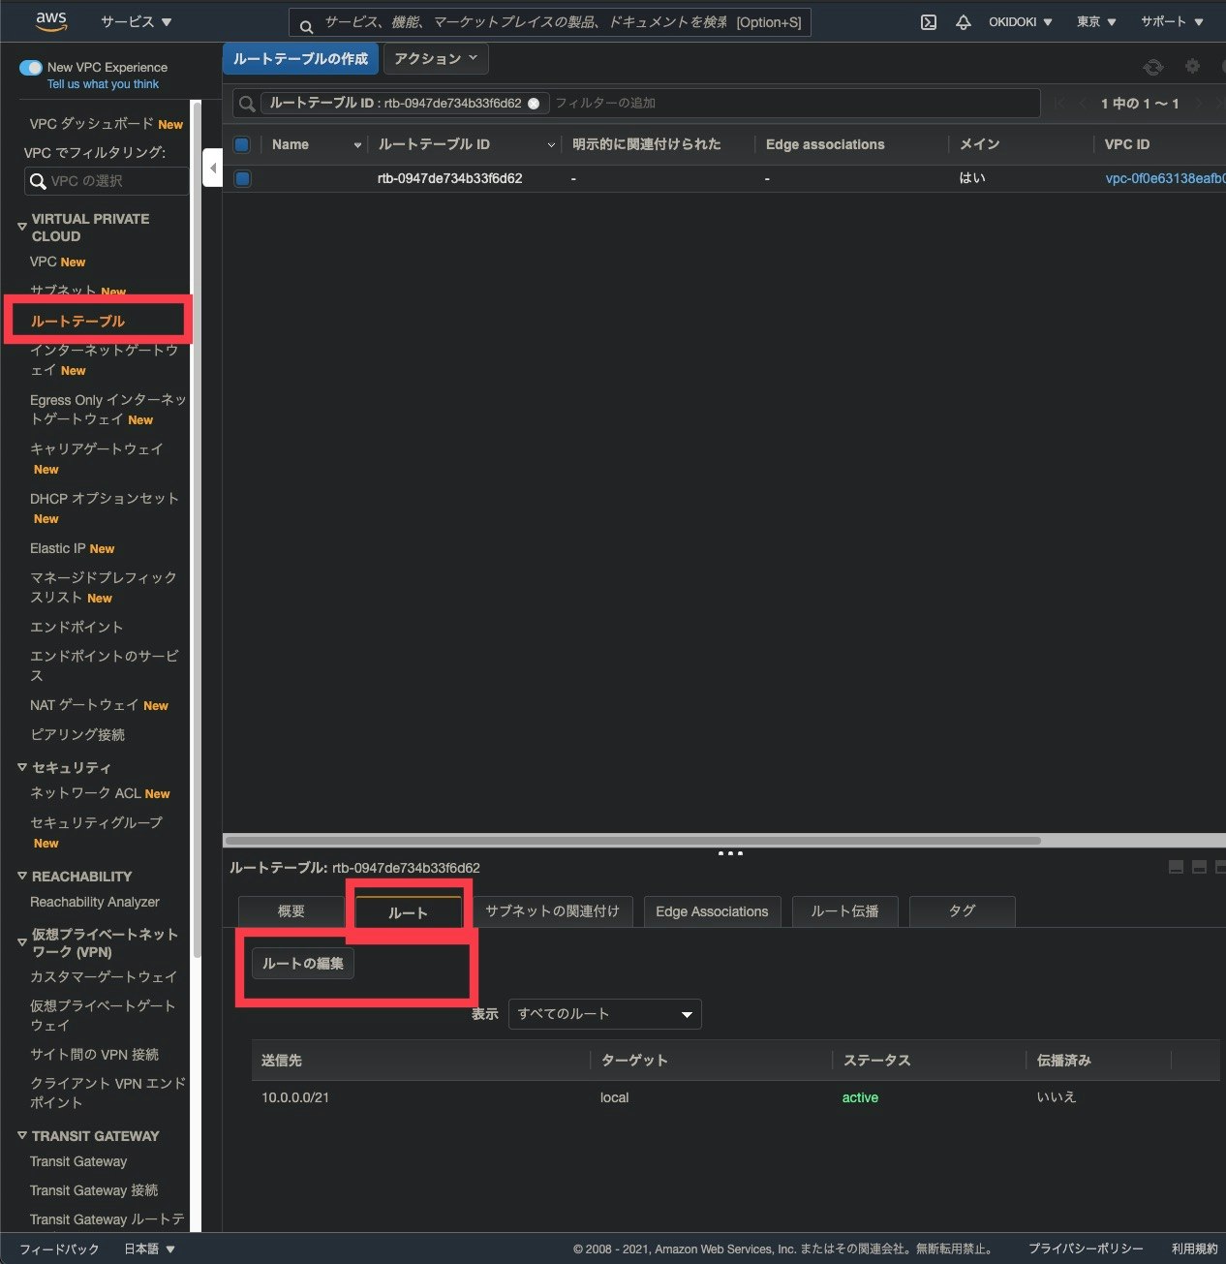Focus the VPC の選択 filter field
The image size is (1226, 1264).
coord(107,181)
